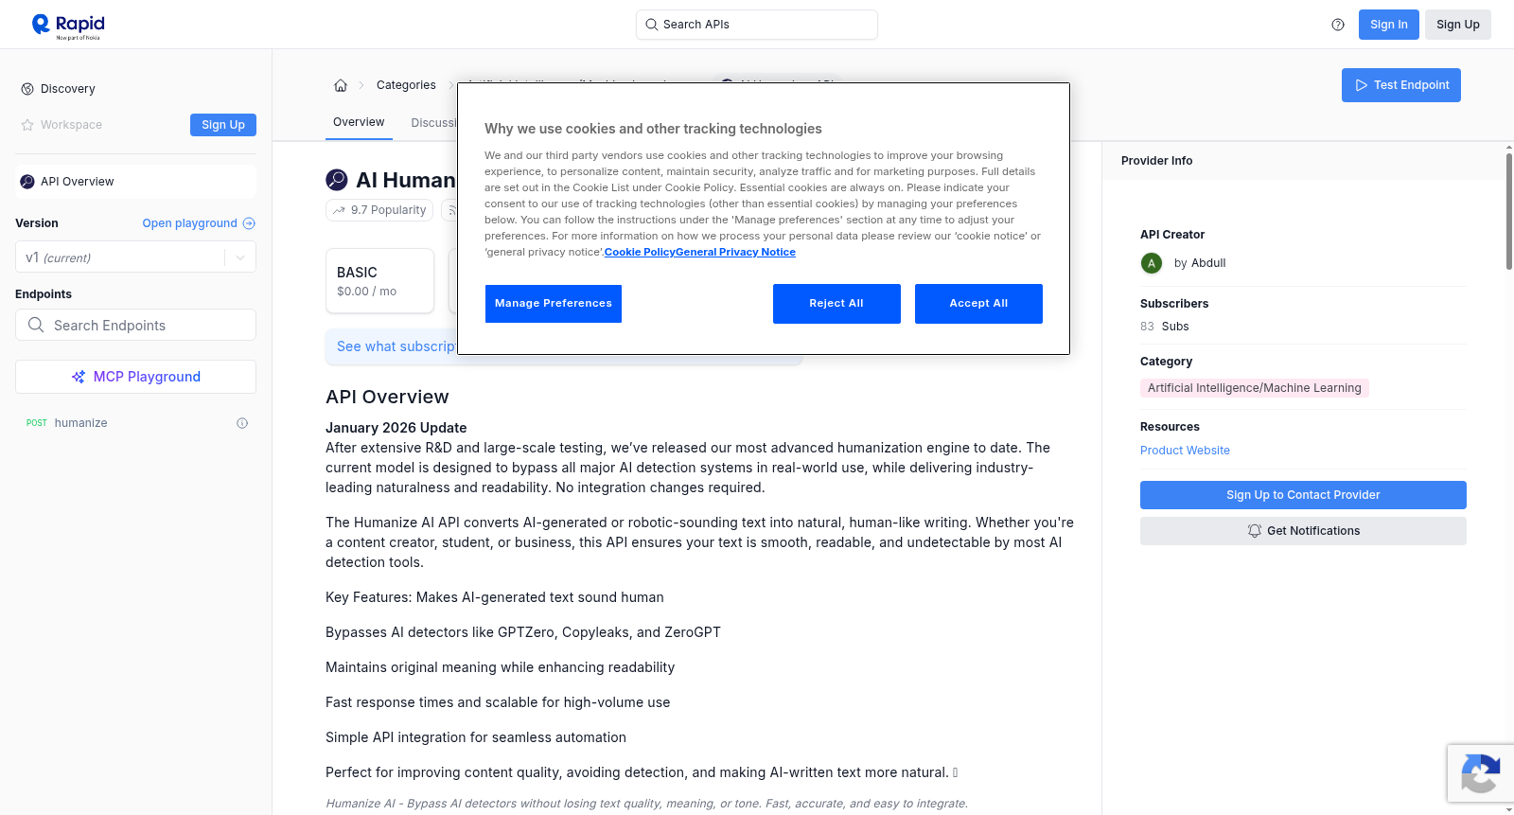
Task: Launch the MCP Playground
Action: click(x=135, y=377)
